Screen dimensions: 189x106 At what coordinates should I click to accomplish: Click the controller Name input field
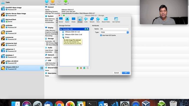pyautogui.click(x=114, y=29)
